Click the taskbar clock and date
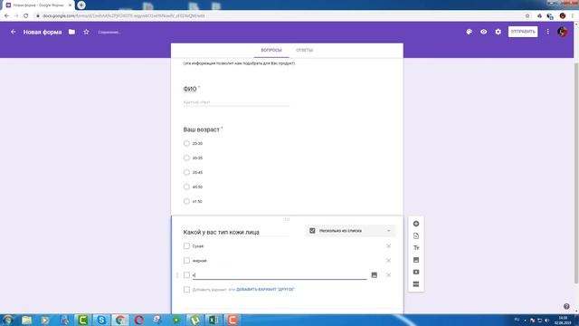 tap(563, 320)
